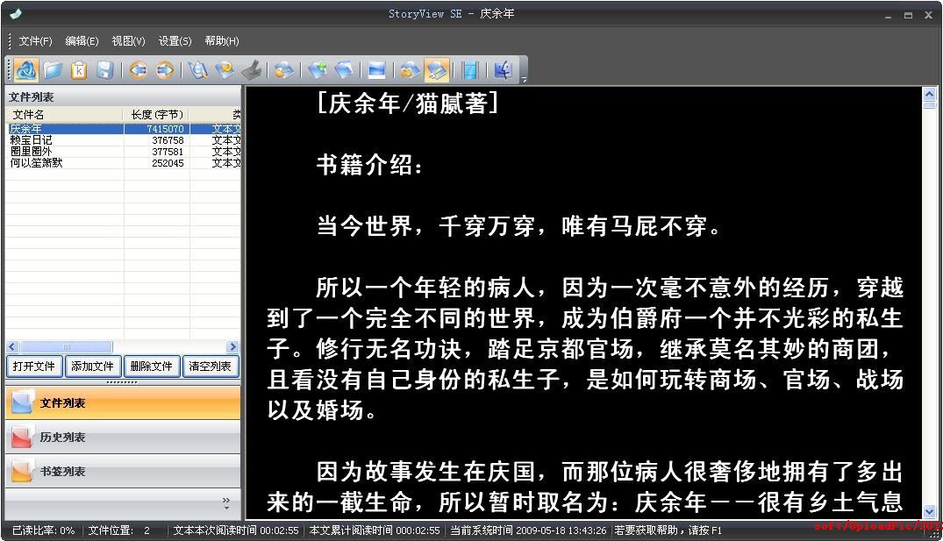This screenshot has width=943, height=541.
Task: Minimize the StoryView SE window
Action: tap(888, 15)
